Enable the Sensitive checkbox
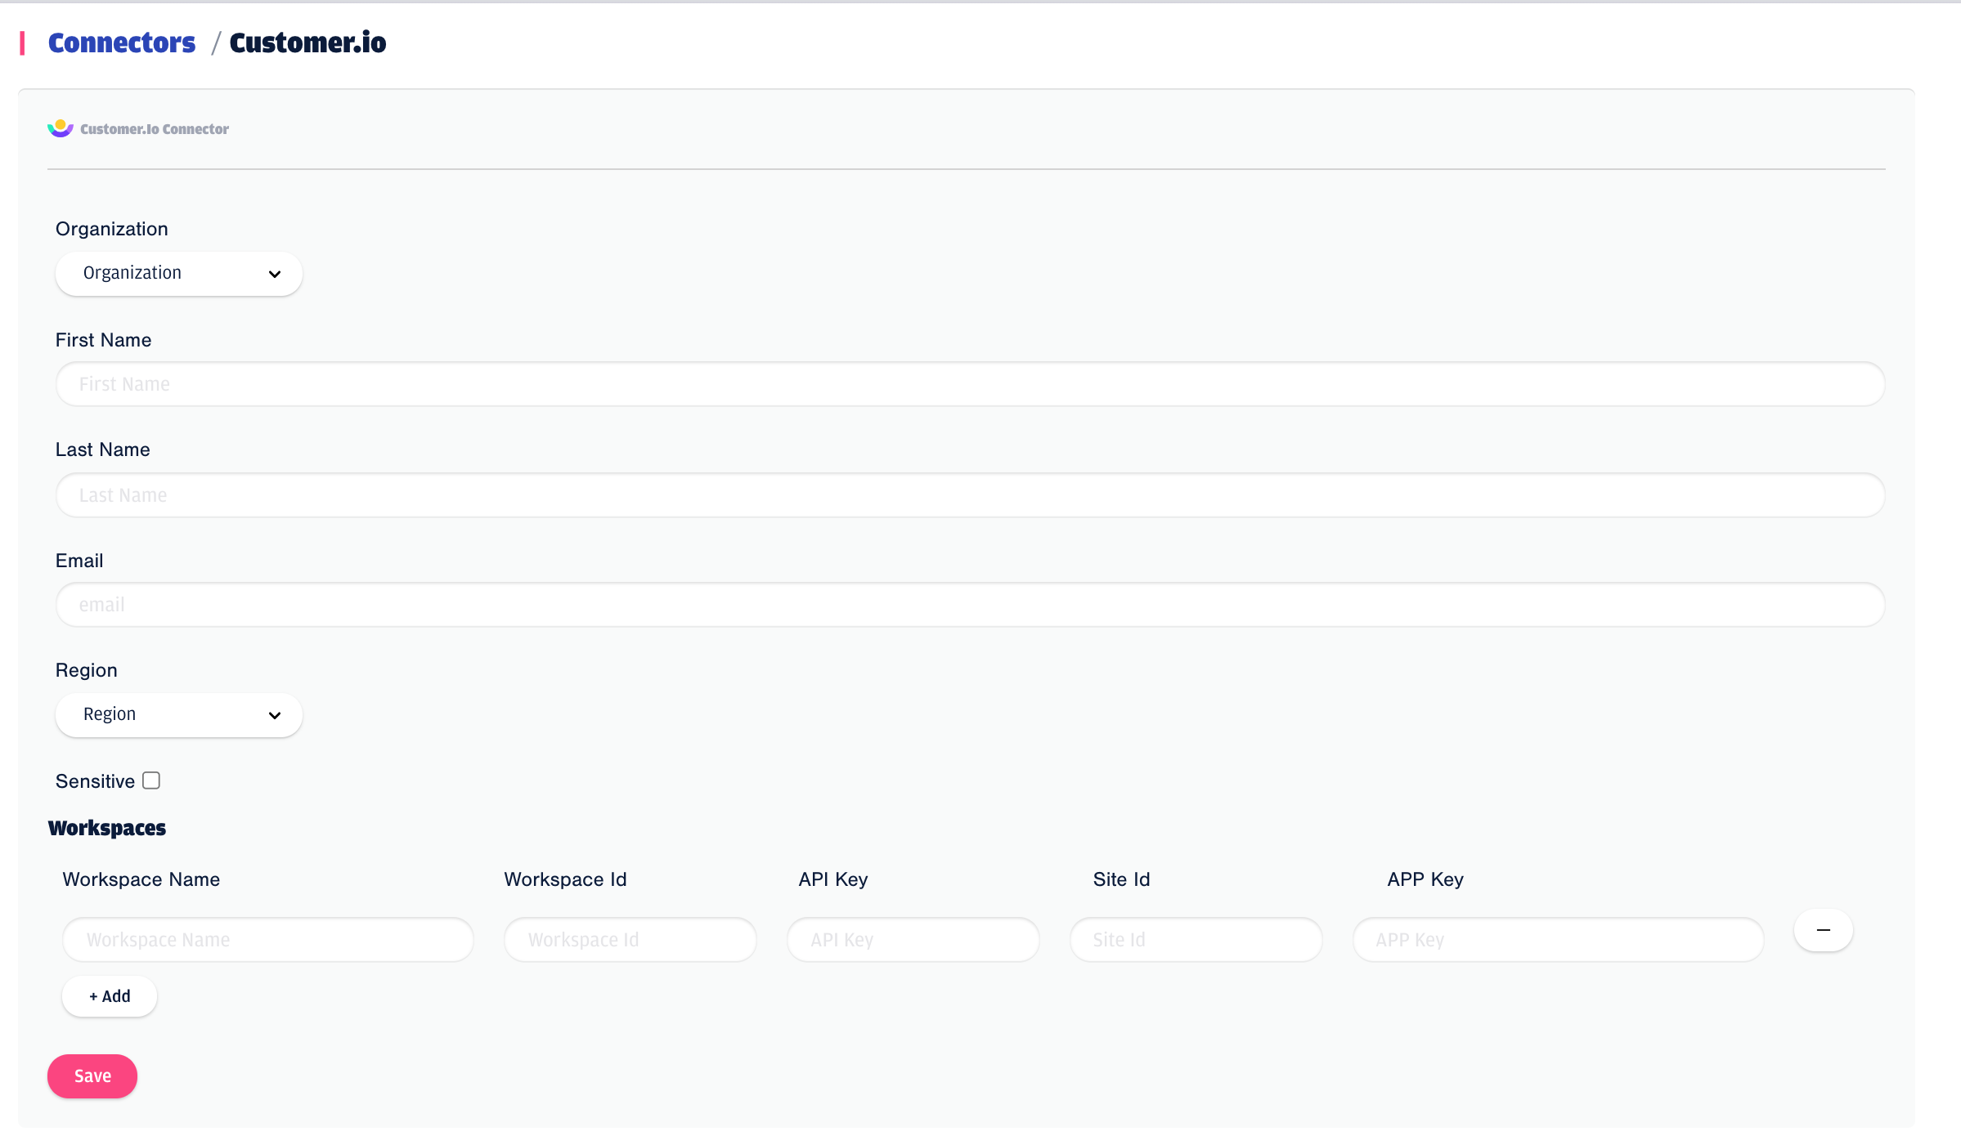The image size is (1961, 1136). click(x=151, y=780)
